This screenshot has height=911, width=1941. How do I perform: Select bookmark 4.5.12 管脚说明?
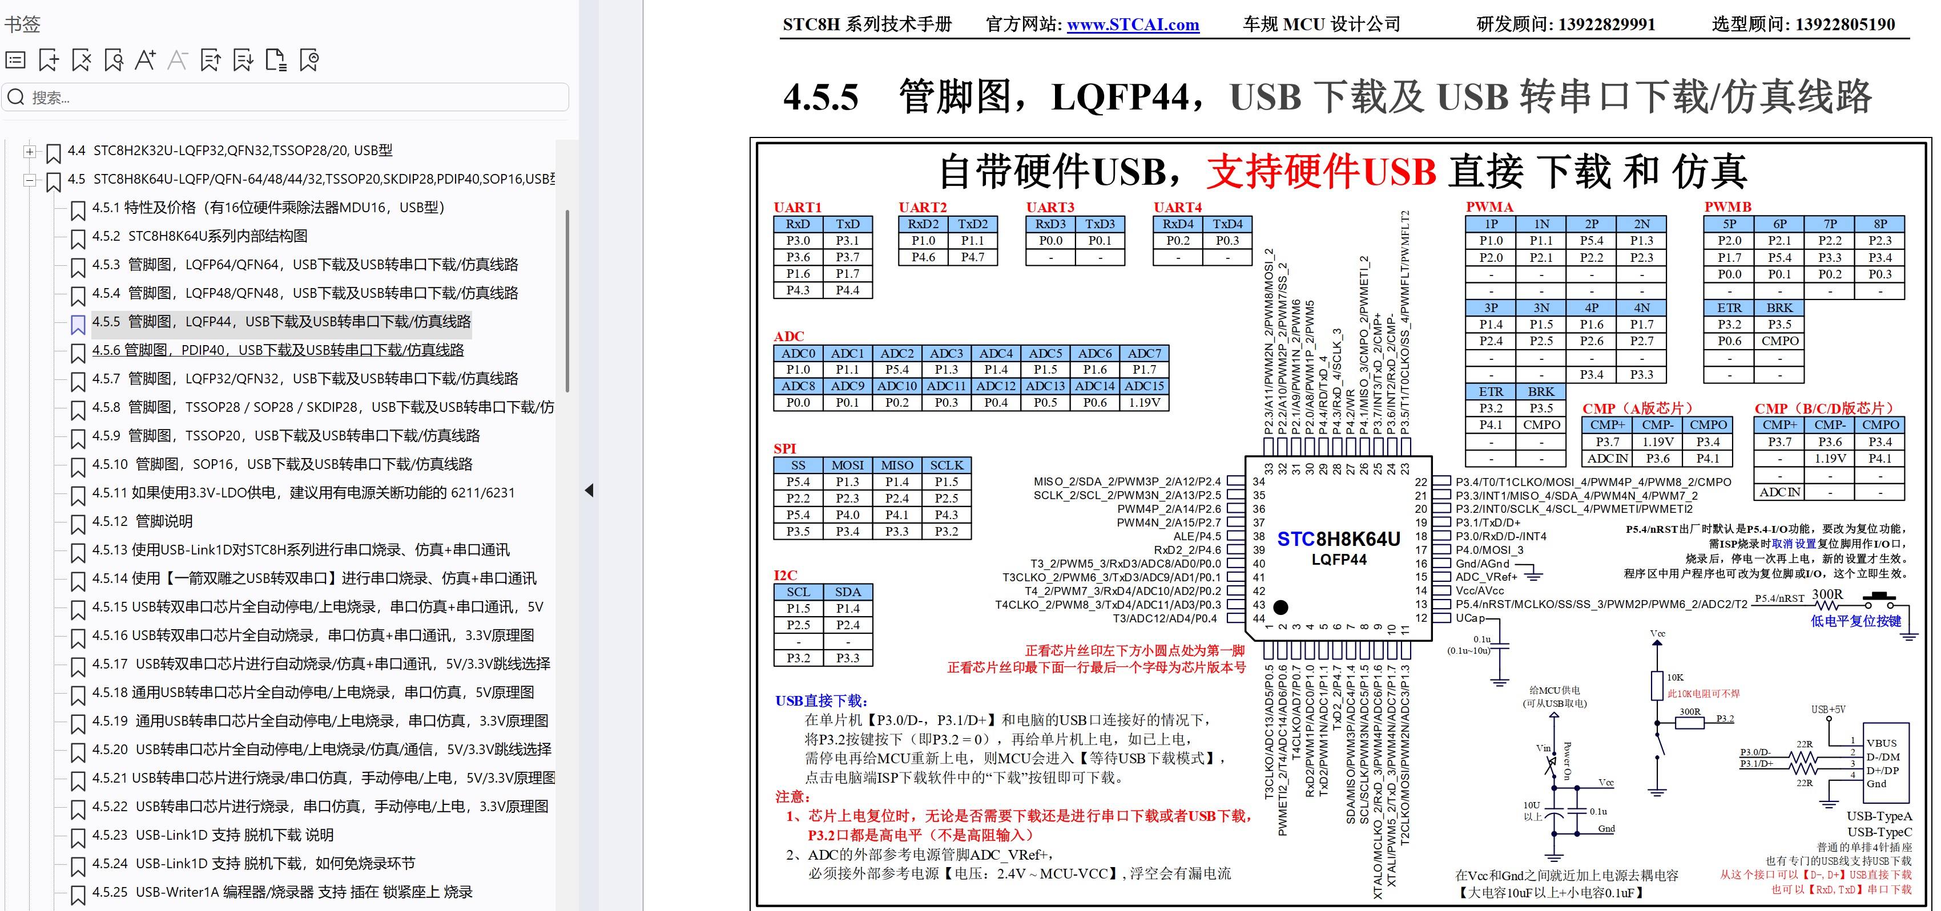[142, 521]
